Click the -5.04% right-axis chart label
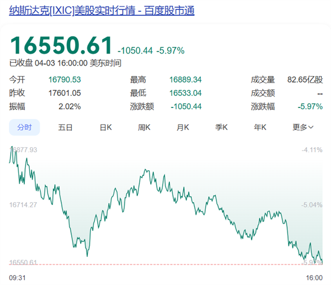The image size is (331, 285). click(312, 205)
